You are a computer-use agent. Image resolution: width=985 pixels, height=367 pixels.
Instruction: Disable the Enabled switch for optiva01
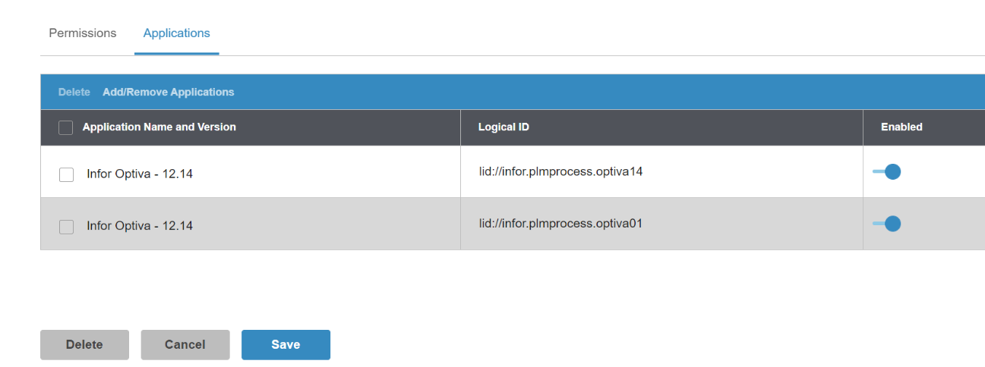point(887,224)
